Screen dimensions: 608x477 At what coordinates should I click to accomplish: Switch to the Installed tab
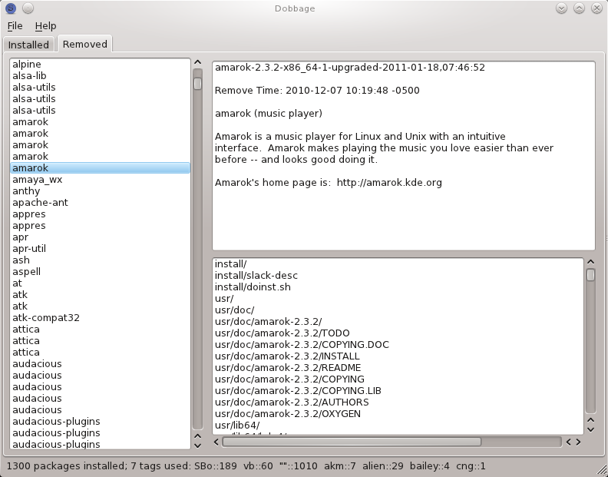click(x=28, y=45)
